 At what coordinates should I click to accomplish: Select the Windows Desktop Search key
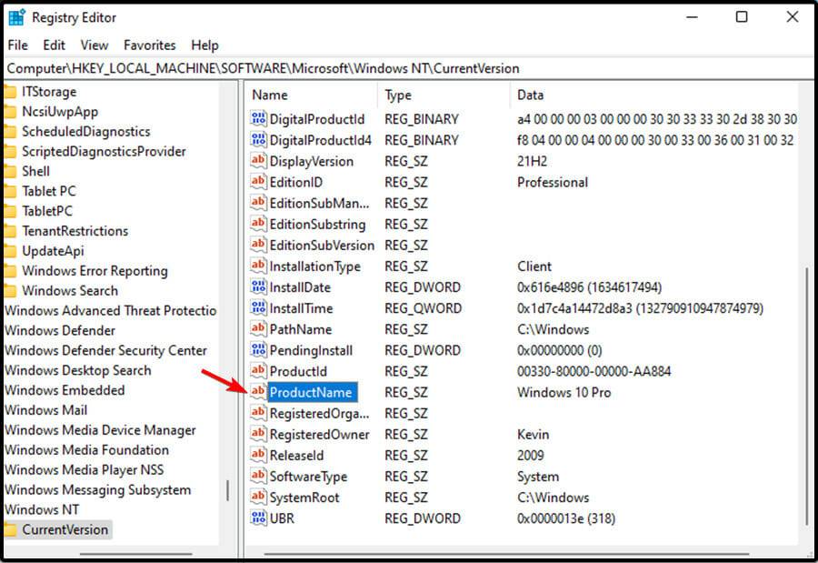(78, 370)
